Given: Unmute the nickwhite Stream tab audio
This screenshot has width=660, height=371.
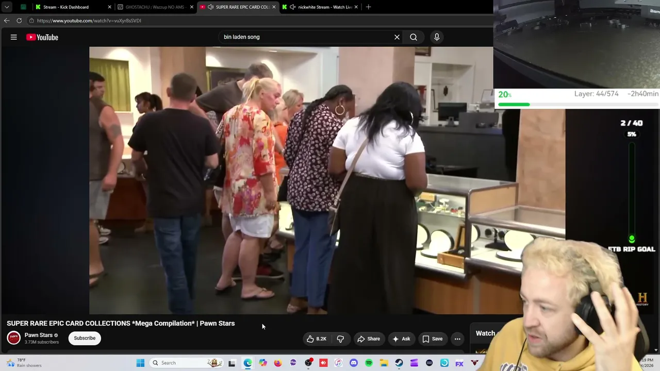Looking at the screenshot, I should coord(293,7).
